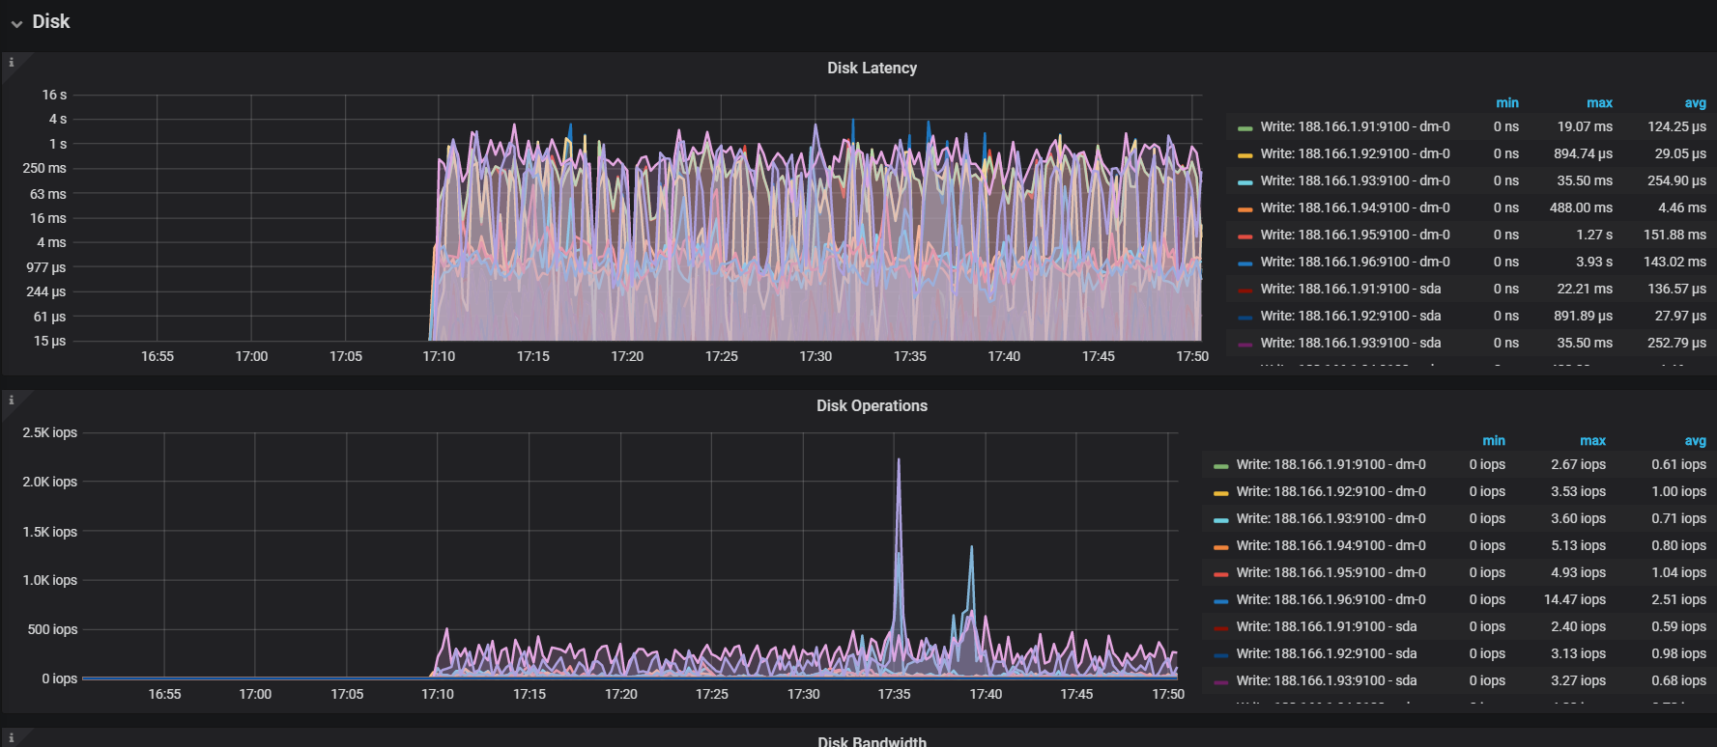The width and height of the screenshot is (1717, 747).
Task: Open the Disk Latency panel title menu
Action: tap(872, 69)
